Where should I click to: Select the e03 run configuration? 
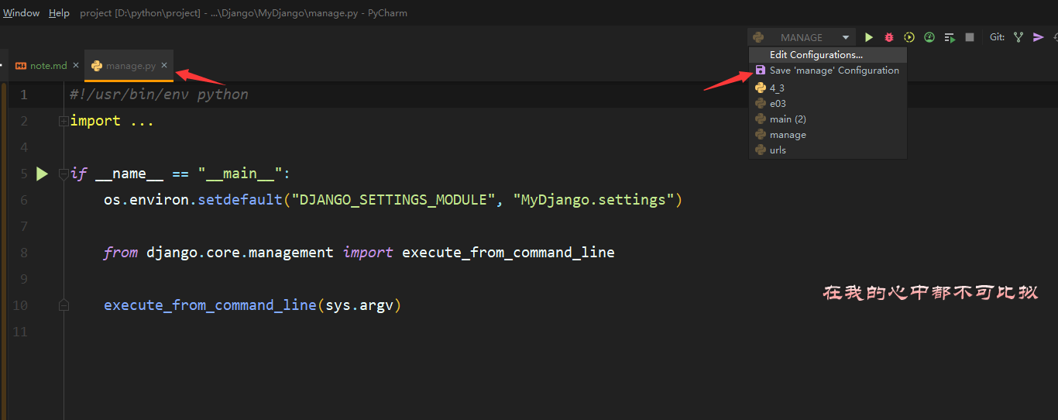click(x=827, y=103)
